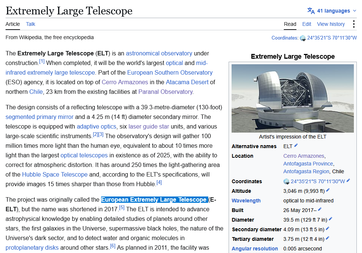Open the ELT artist's impression image
The image size is (362, 253).
tap(292, 98)
